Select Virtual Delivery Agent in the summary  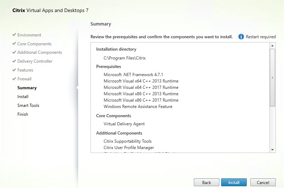[x=124, y=124]
